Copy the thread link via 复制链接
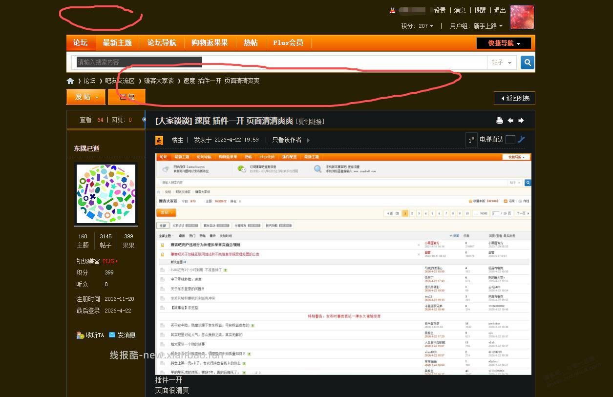Screen dimensions: 613x397 tap(311, 121)
